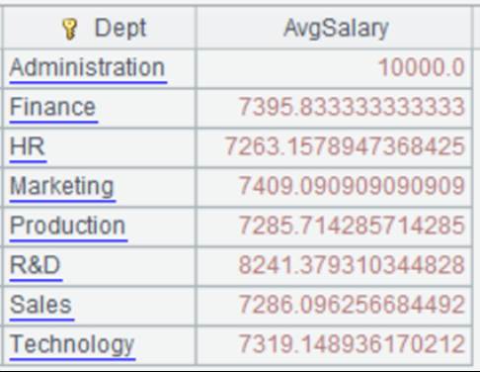Click the key icon beside Dept

point(70,29)
